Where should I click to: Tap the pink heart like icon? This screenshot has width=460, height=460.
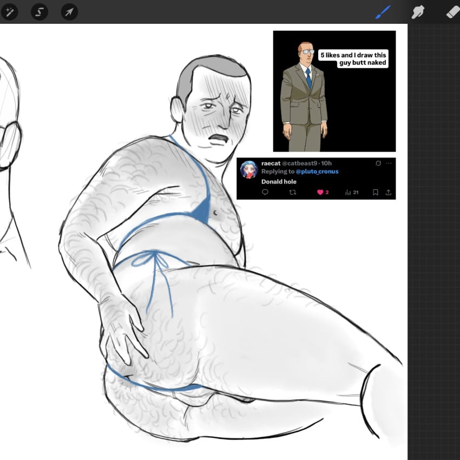pos(320,192)
